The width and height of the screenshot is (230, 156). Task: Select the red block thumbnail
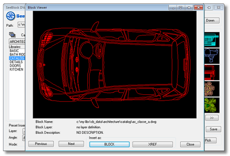212,72
